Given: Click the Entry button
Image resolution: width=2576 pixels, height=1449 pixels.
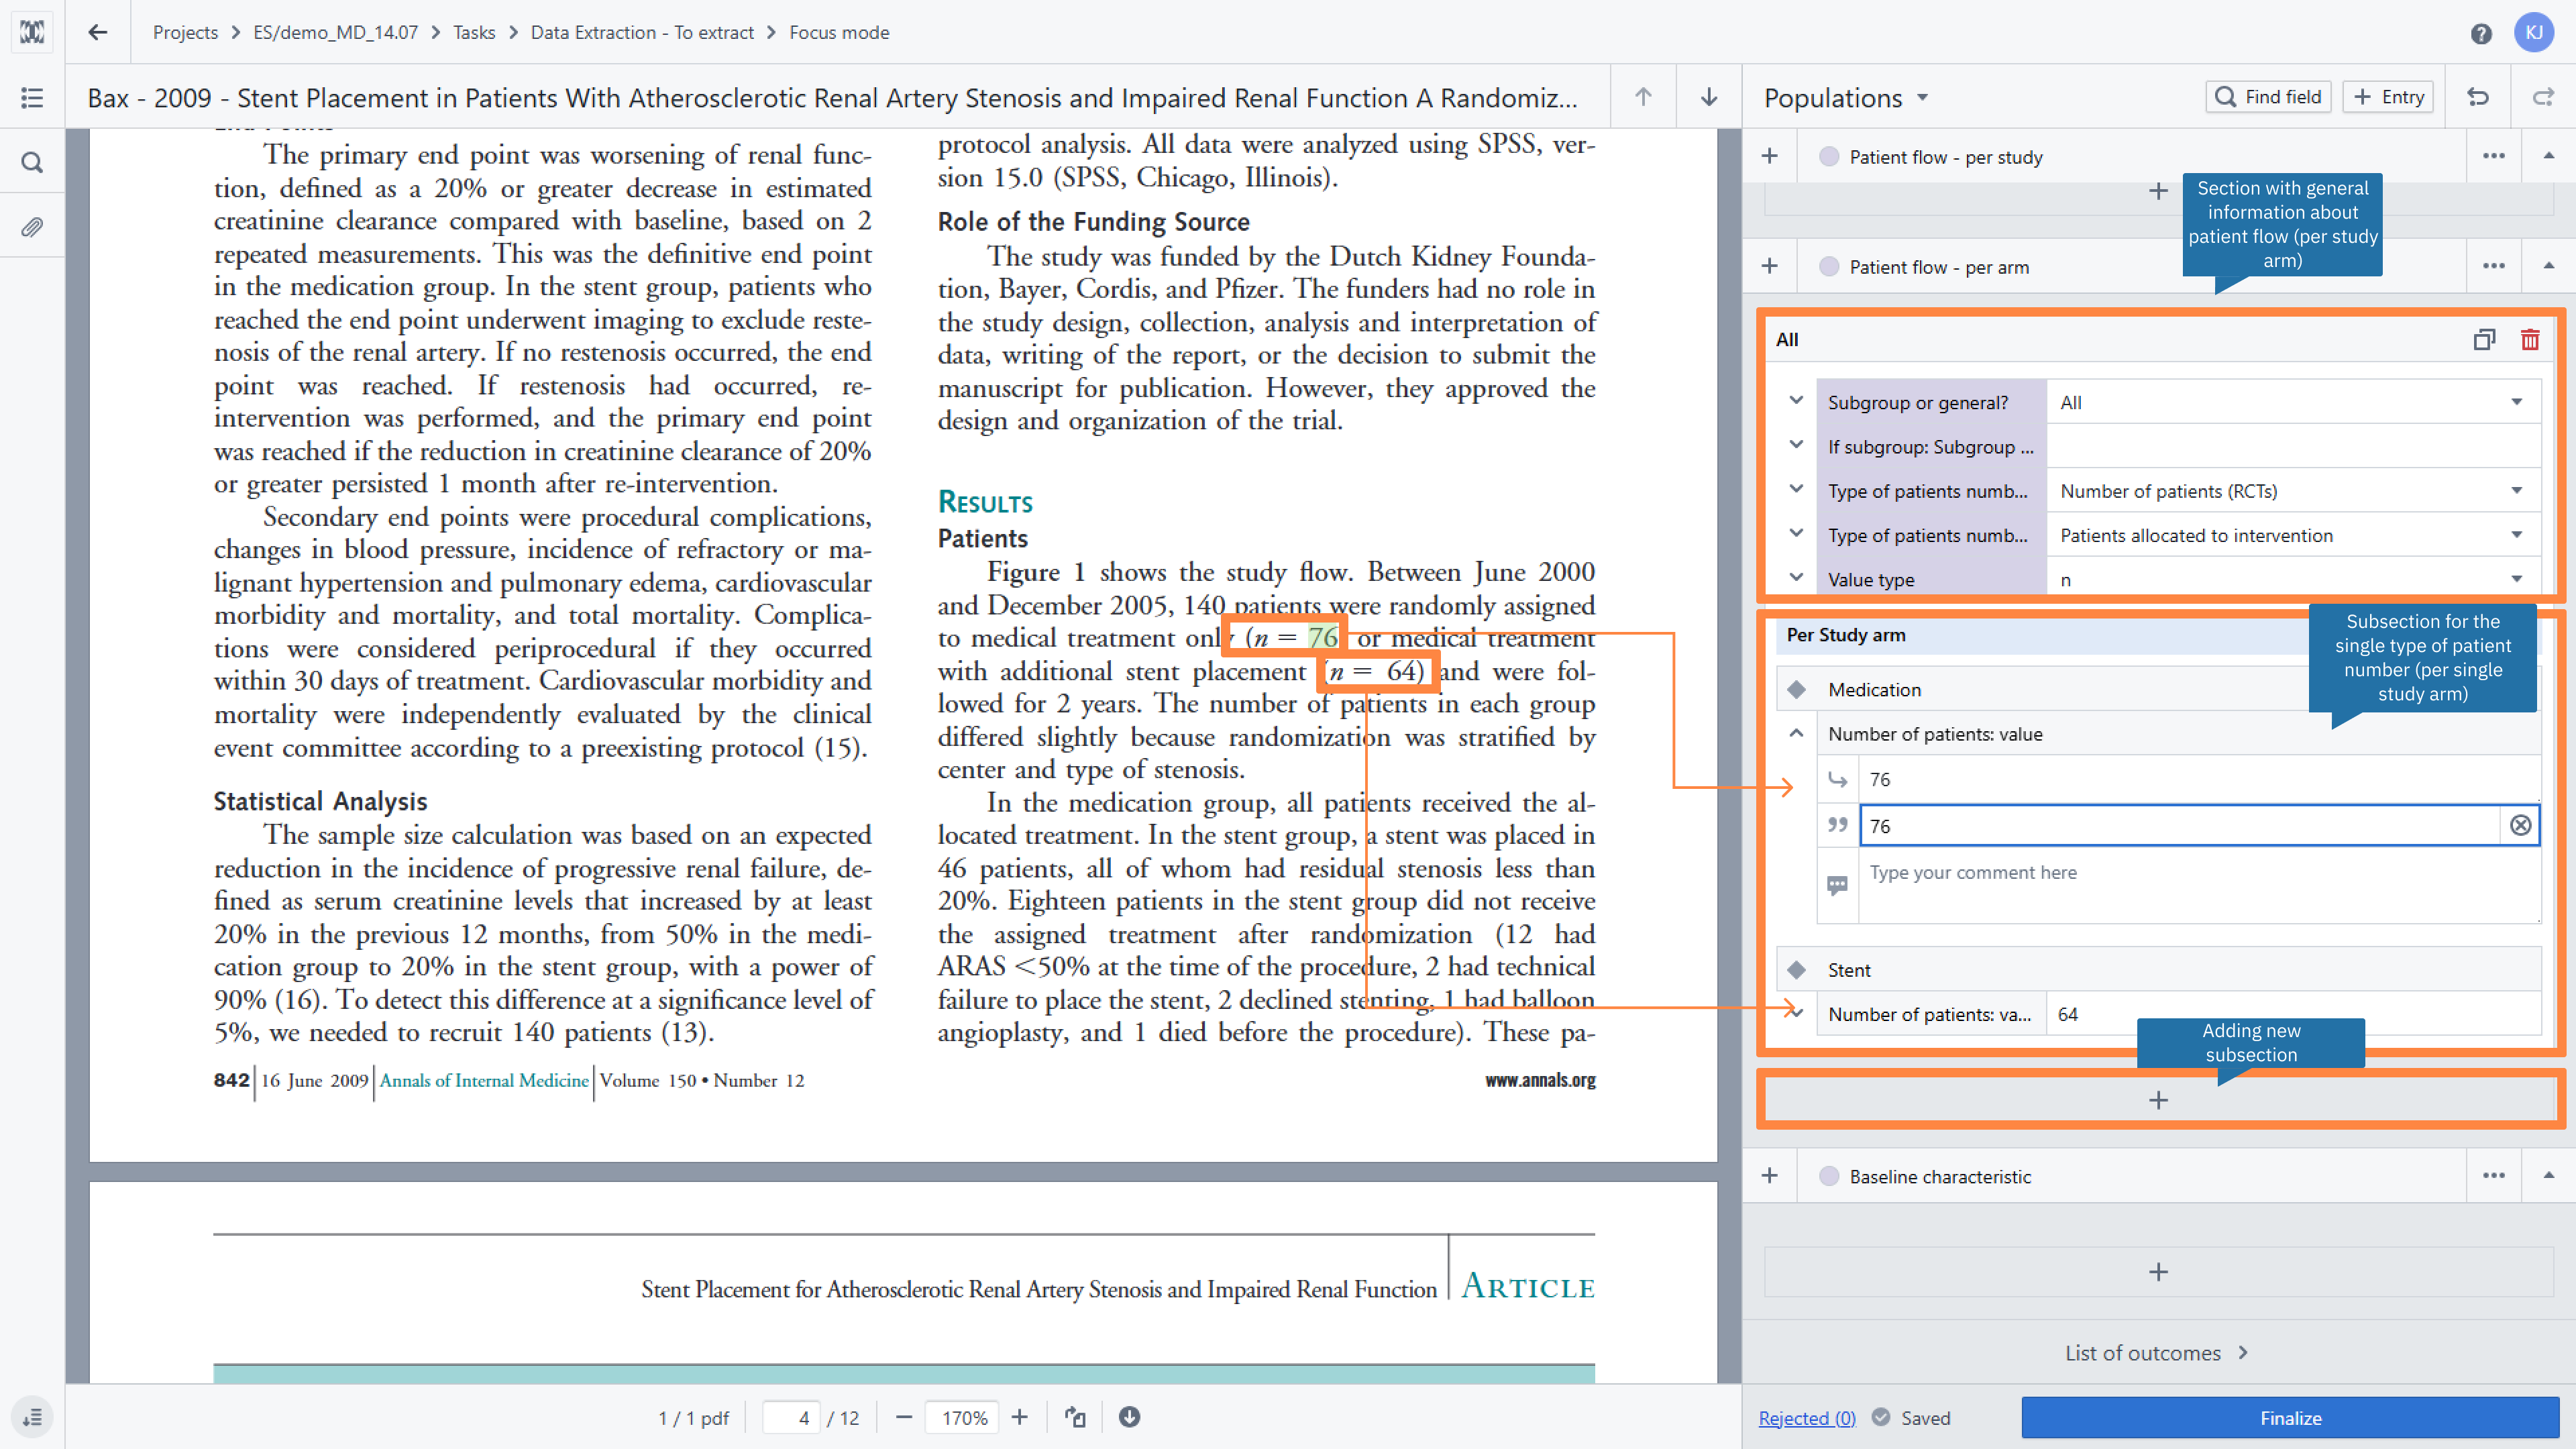Looking at the screenshot, I should click(x=2388, y=97).
